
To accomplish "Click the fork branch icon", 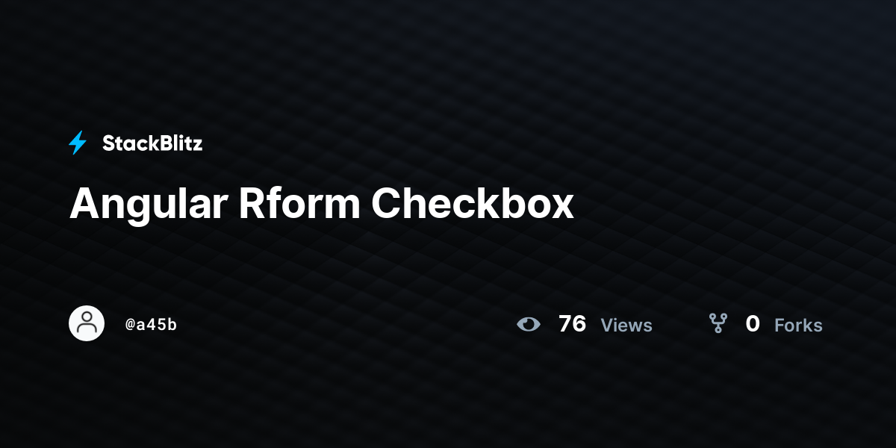I will [718, 323].
